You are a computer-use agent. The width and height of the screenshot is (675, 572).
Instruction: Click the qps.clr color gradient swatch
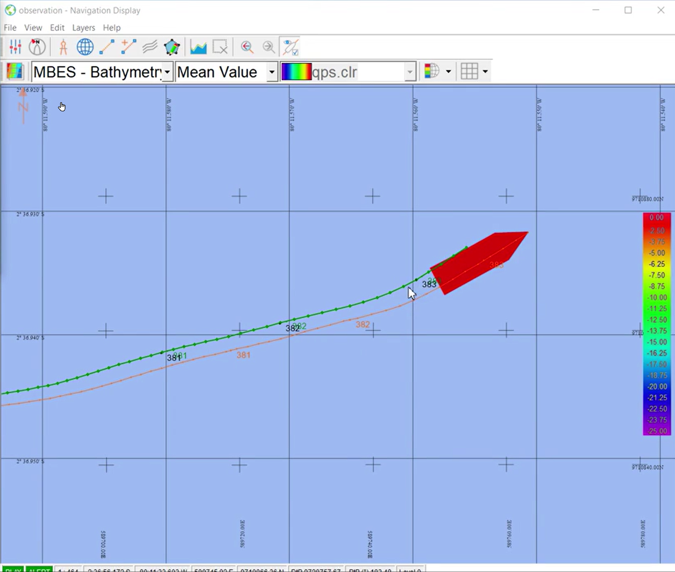tap(296, 72)
